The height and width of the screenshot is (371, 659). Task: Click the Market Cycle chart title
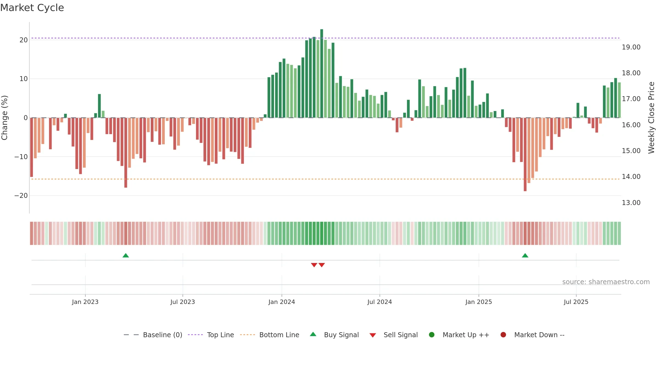[x=32, y=8]
